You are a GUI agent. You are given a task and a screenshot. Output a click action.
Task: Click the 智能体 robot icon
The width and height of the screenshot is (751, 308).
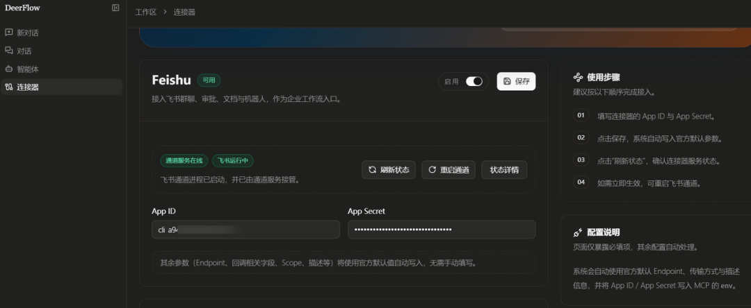pyautogui.click(x=8, y=69)
